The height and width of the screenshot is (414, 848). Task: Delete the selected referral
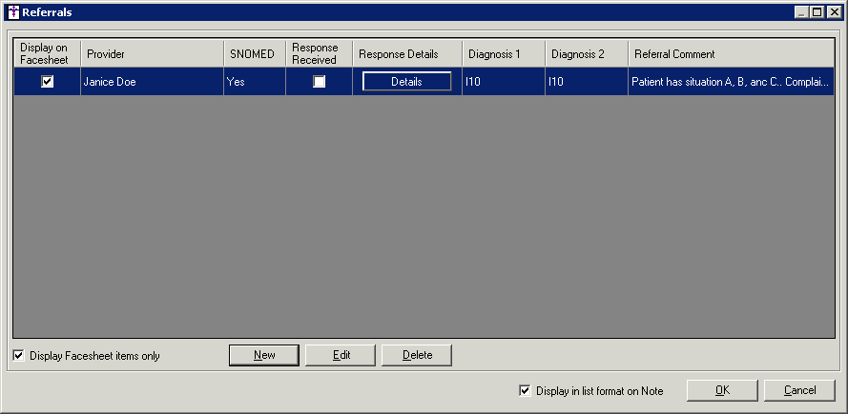417,355
